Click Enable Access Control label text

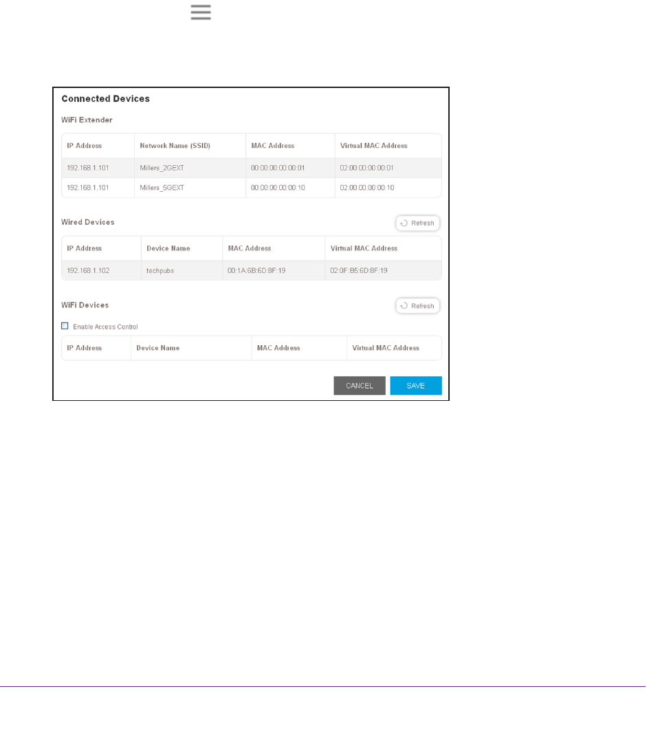coord(105,327)
